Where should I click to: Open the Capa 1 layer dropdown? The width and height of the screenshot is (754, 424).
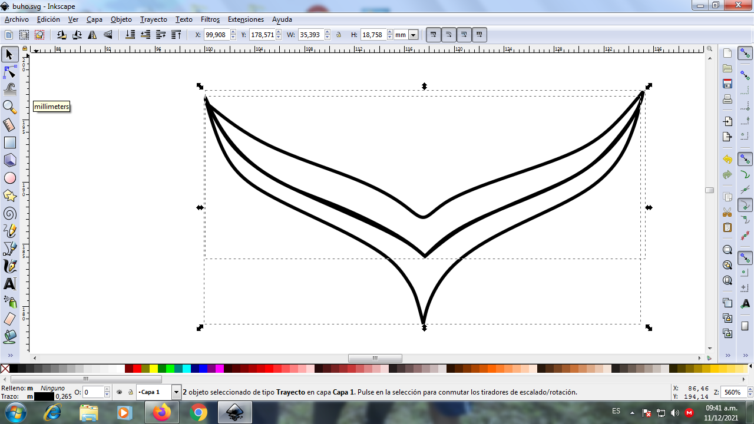[x=176, y=392]
